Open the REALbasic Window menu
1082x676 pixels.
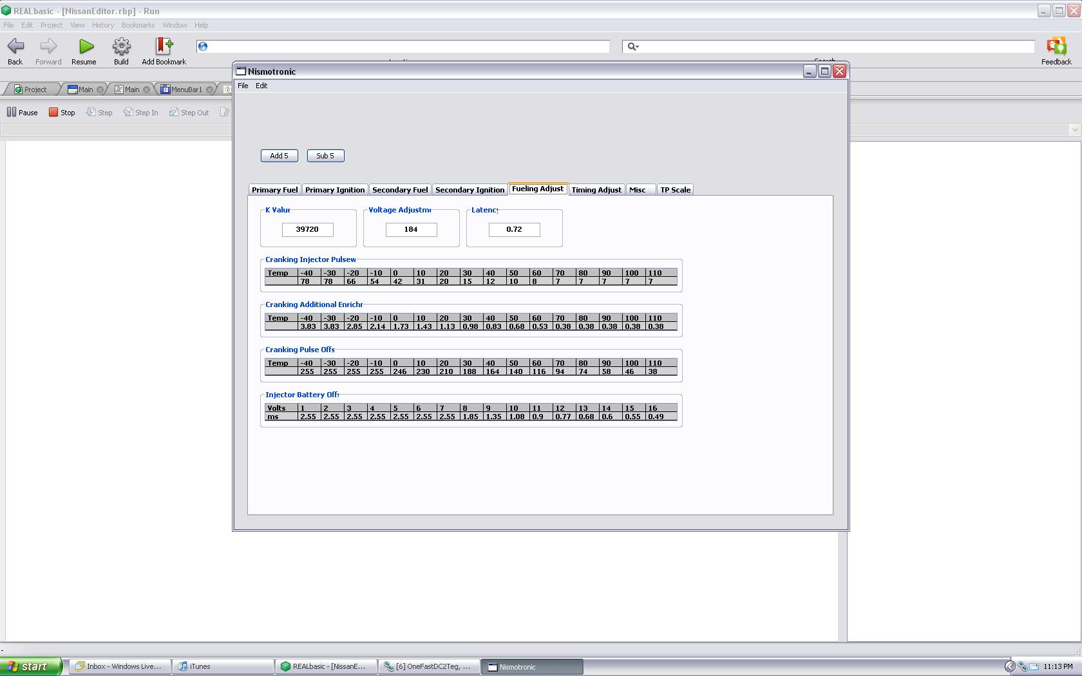175,25
